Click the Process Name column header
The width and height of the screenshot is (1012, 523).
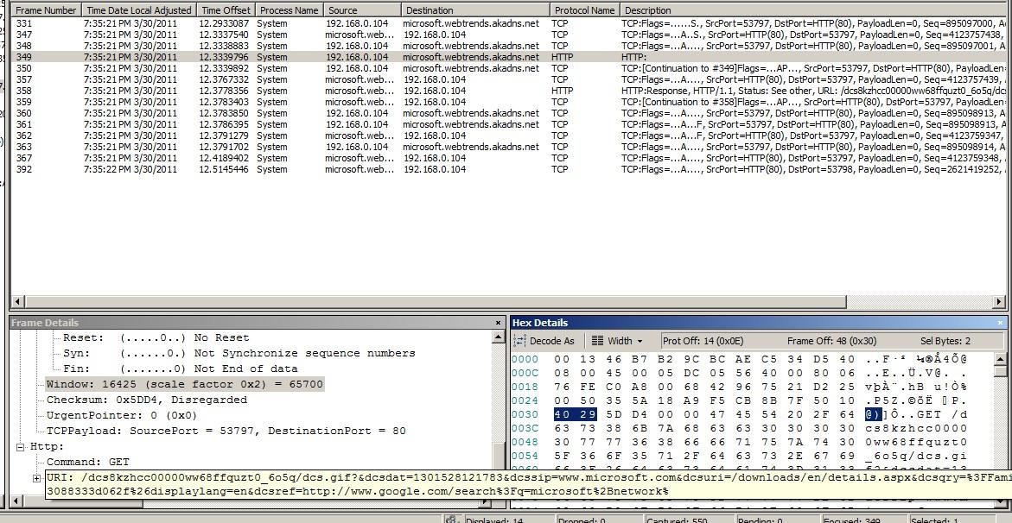[x=289, y=10]
